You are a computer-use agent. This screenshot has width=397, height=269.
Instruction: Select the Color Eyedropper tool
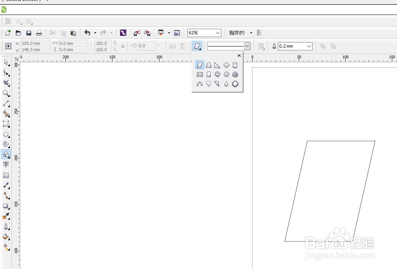[x=6, y=216]
